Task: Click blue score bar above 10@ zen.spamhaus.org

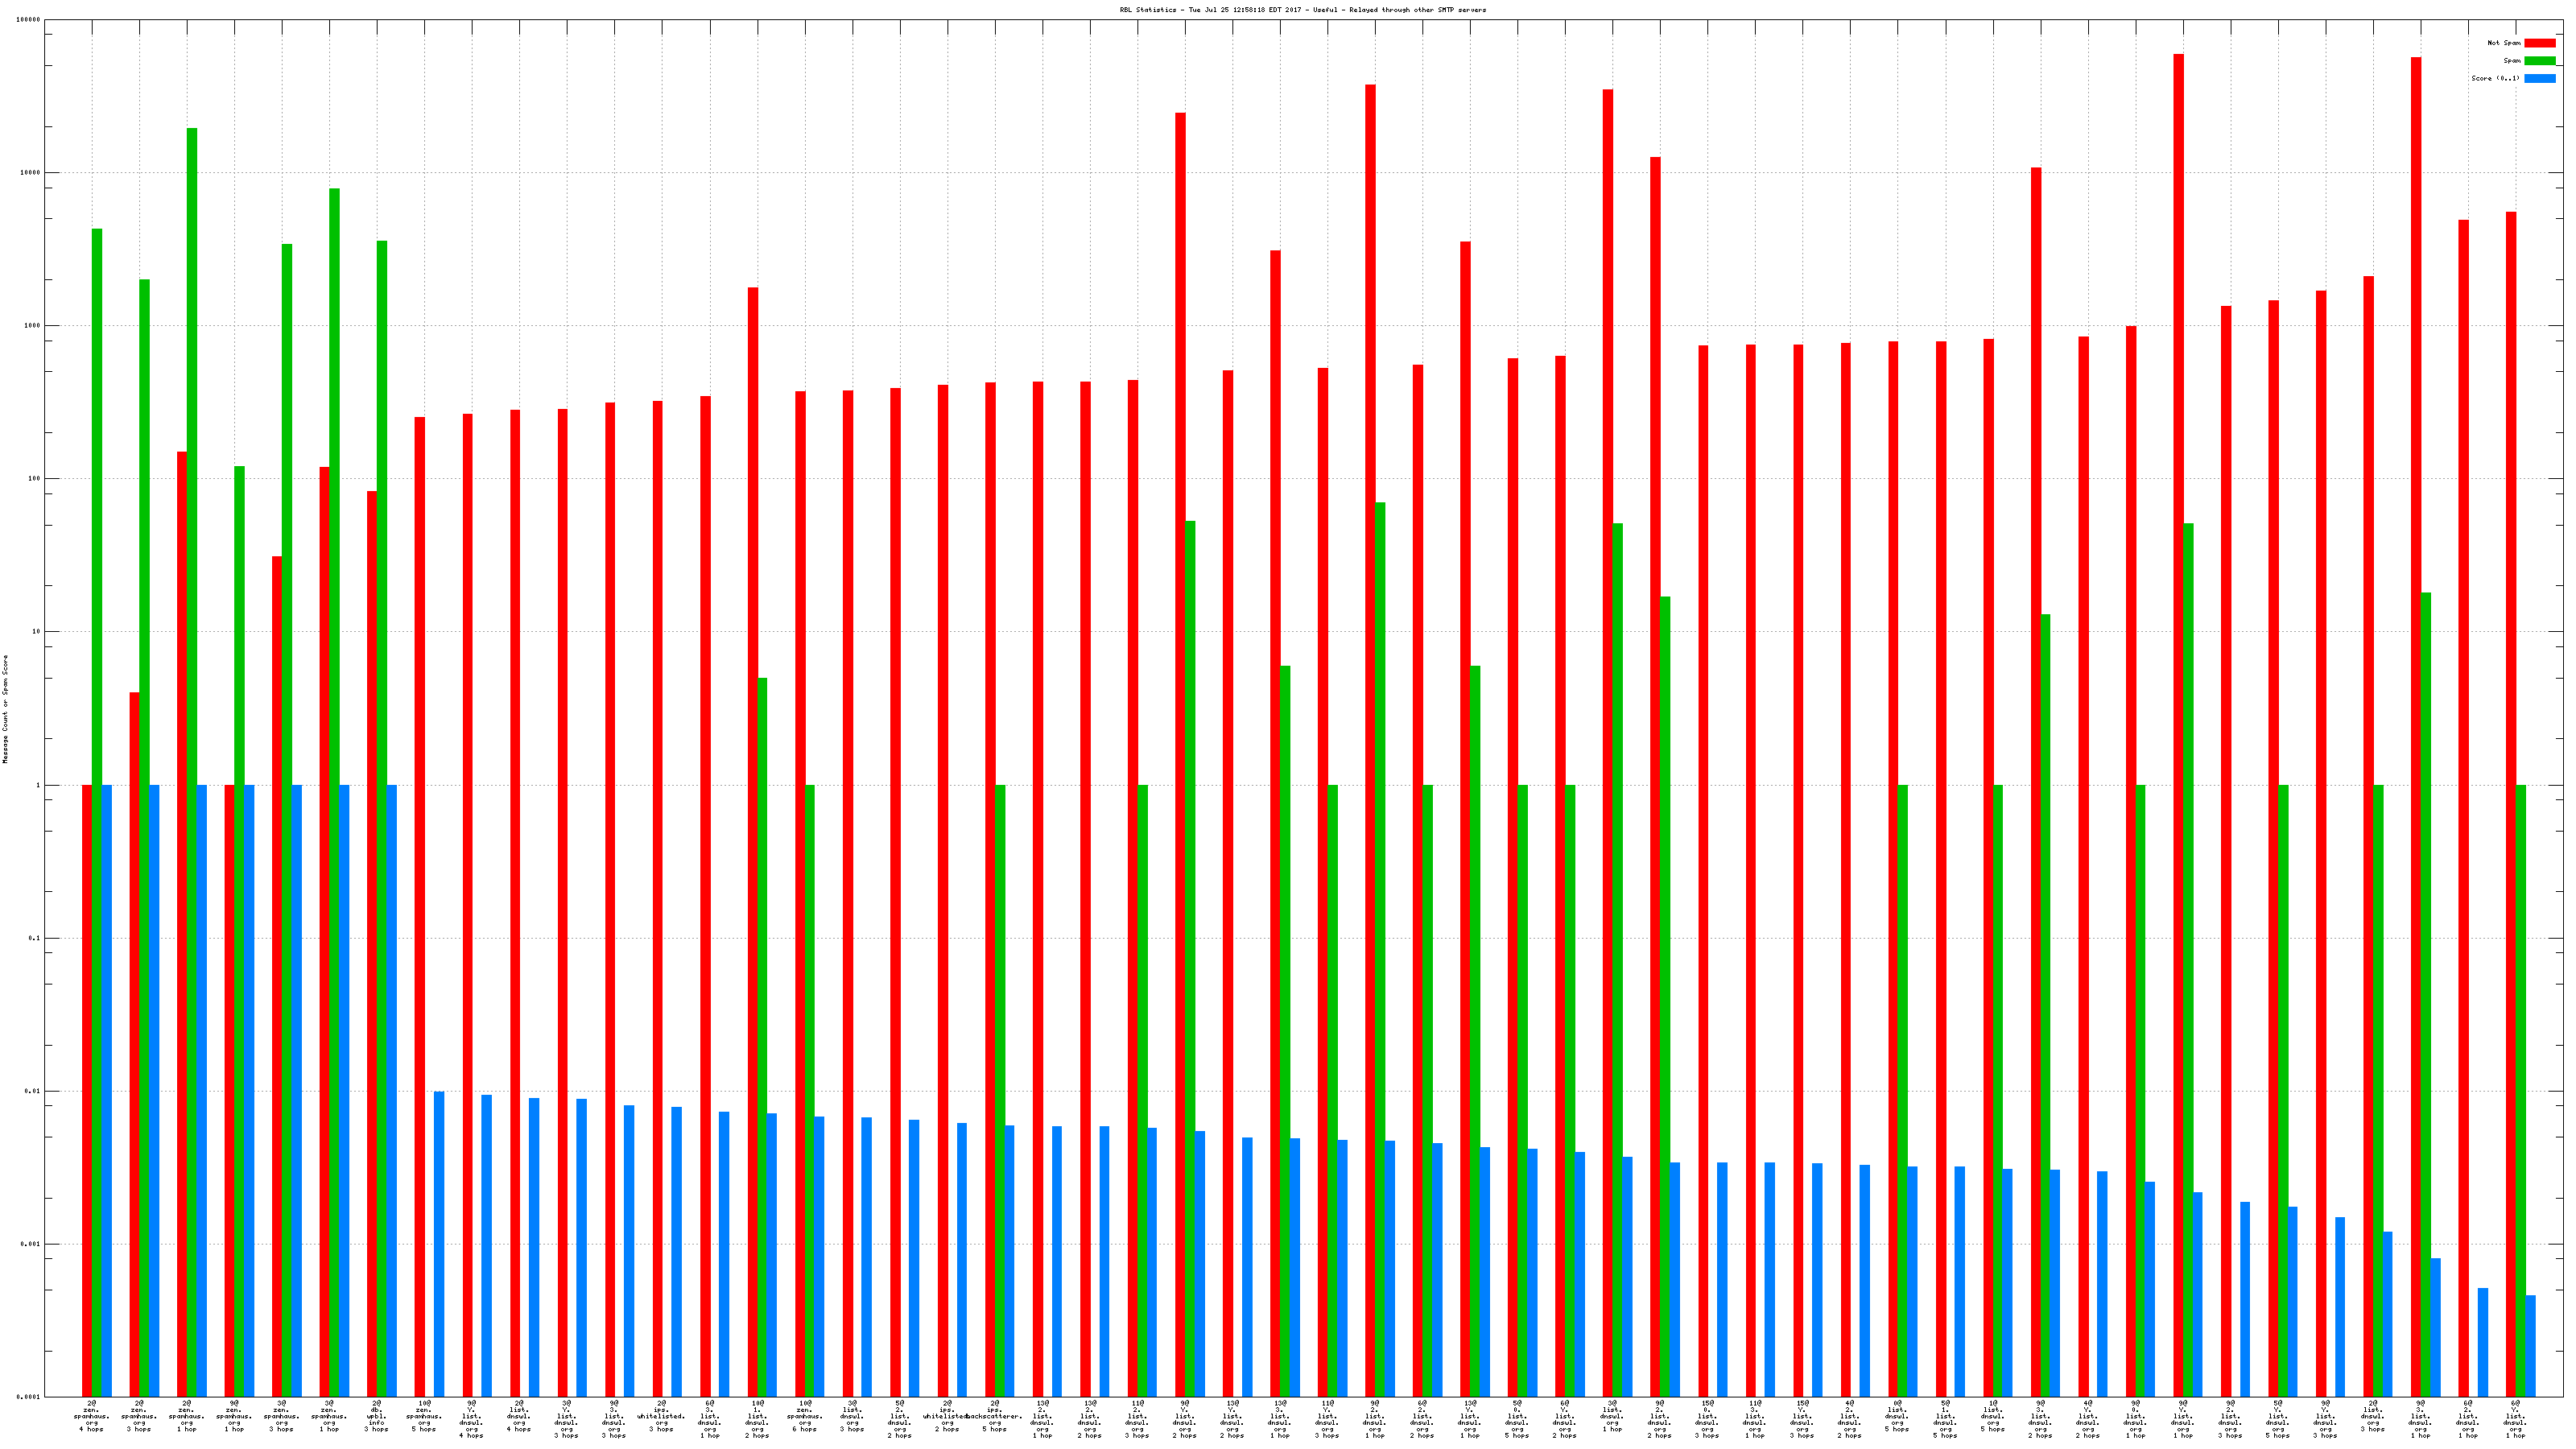Action: point(439,1243)
